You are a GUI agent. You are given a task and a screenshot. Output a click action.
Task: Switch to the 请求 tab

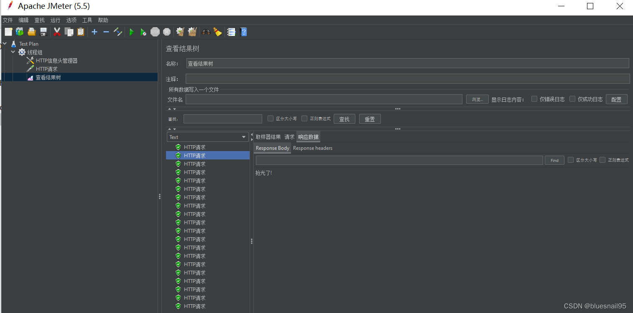pos(289,137)
